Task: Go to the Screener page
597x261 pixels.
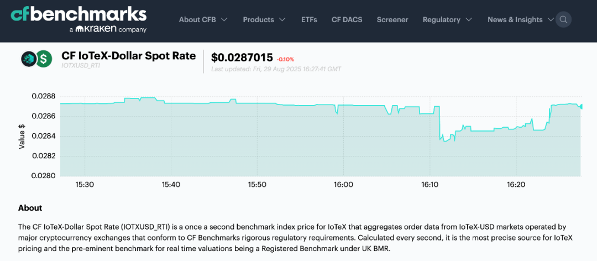Action: click(392, 20)
